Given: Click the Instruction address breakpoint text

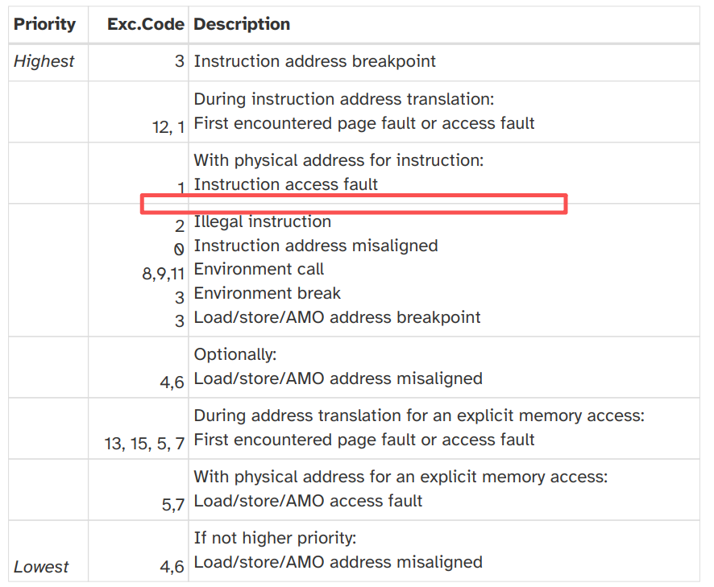Looking at the screenshot, I should point(314,61).
